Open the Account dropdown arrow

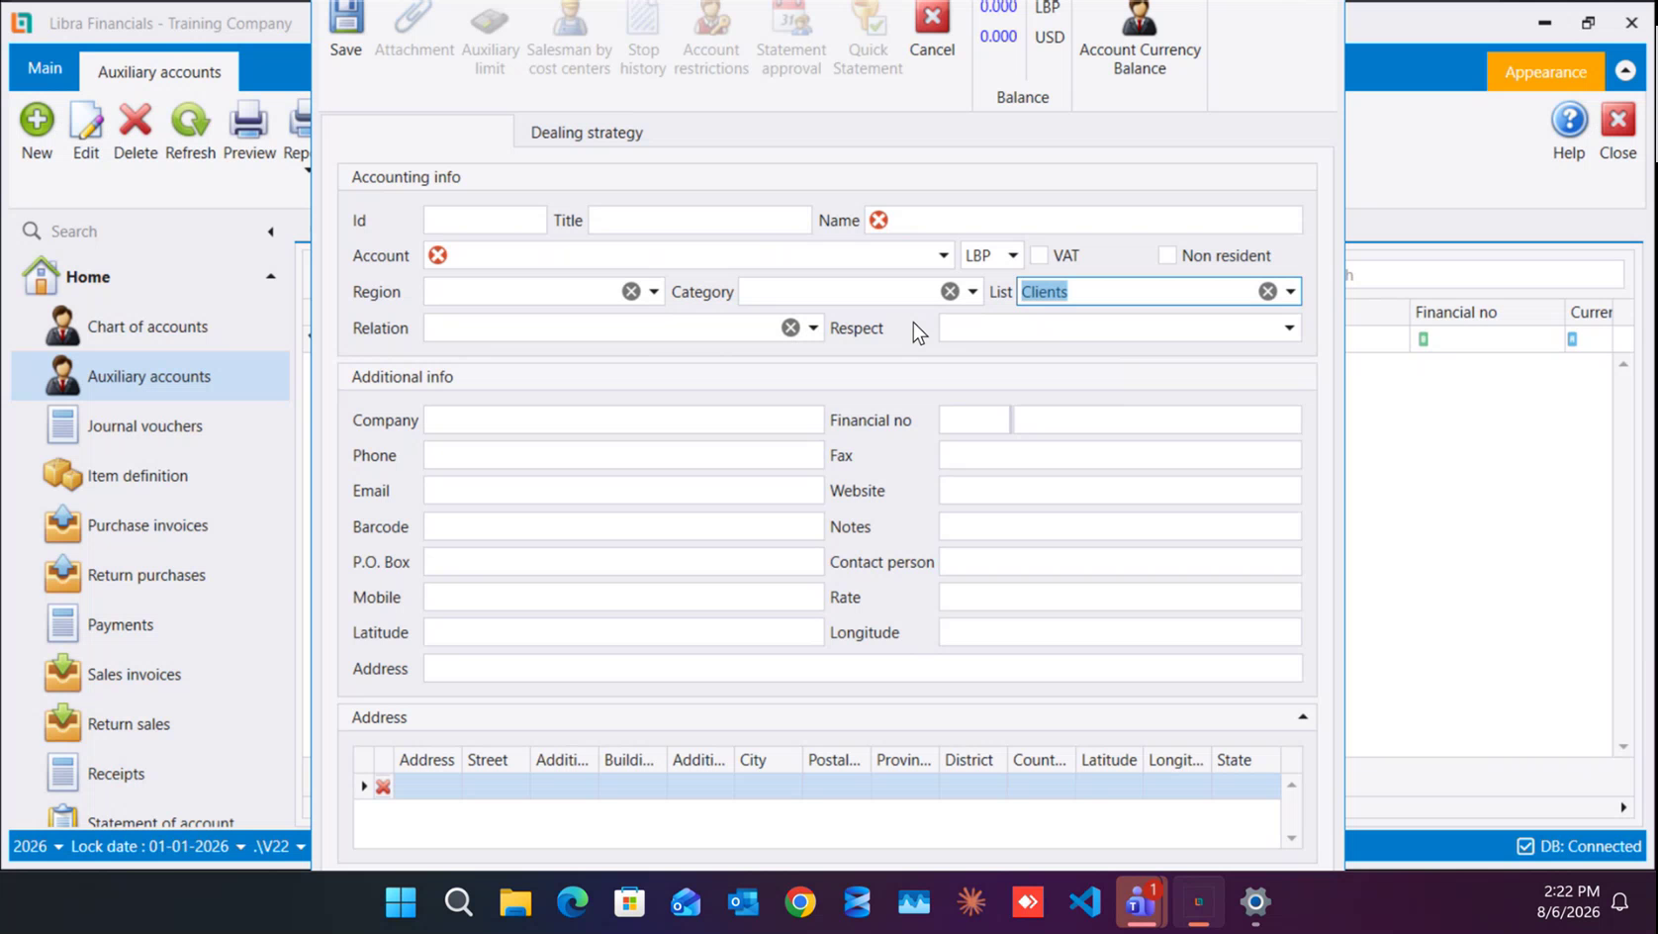[943, 255]
